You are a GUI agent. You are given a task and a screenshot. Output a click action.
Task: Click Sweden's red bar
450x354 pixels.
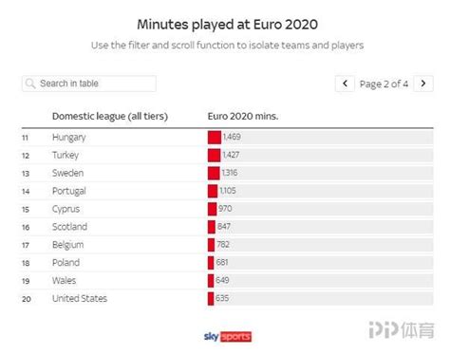(x=214, y=174)
